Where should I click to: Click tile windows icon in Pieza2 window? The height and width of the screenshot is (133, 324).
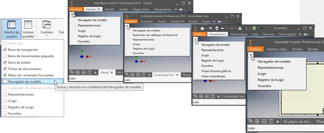point(78,72)
